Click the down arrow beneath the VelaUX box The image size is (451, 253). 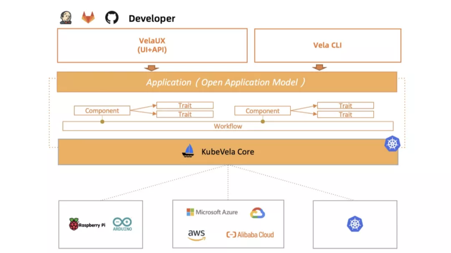tap(152, 68)
